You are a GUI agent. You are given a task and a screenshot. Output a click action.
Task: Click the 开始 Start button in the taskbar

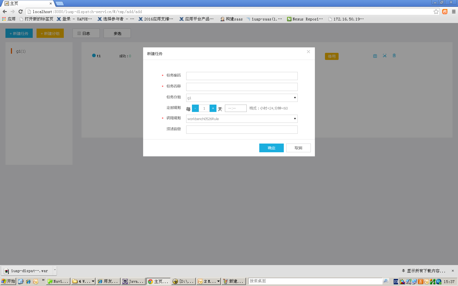click(x=8, y=281)
